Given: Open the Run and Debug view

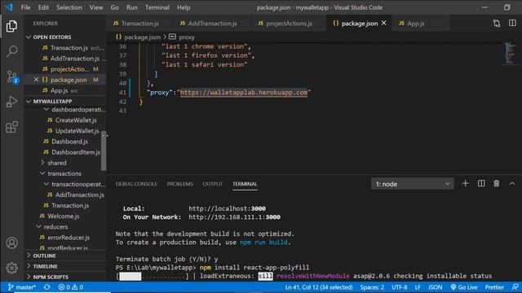Looking at the screenshot, I should [12, 102].
